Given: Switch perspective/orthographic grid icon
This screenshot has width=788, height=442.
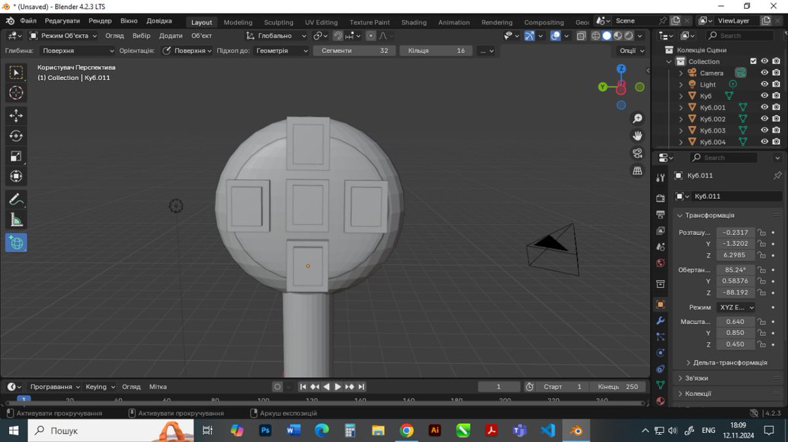Looking at the screenshot, I should click(x=637, y=171).
